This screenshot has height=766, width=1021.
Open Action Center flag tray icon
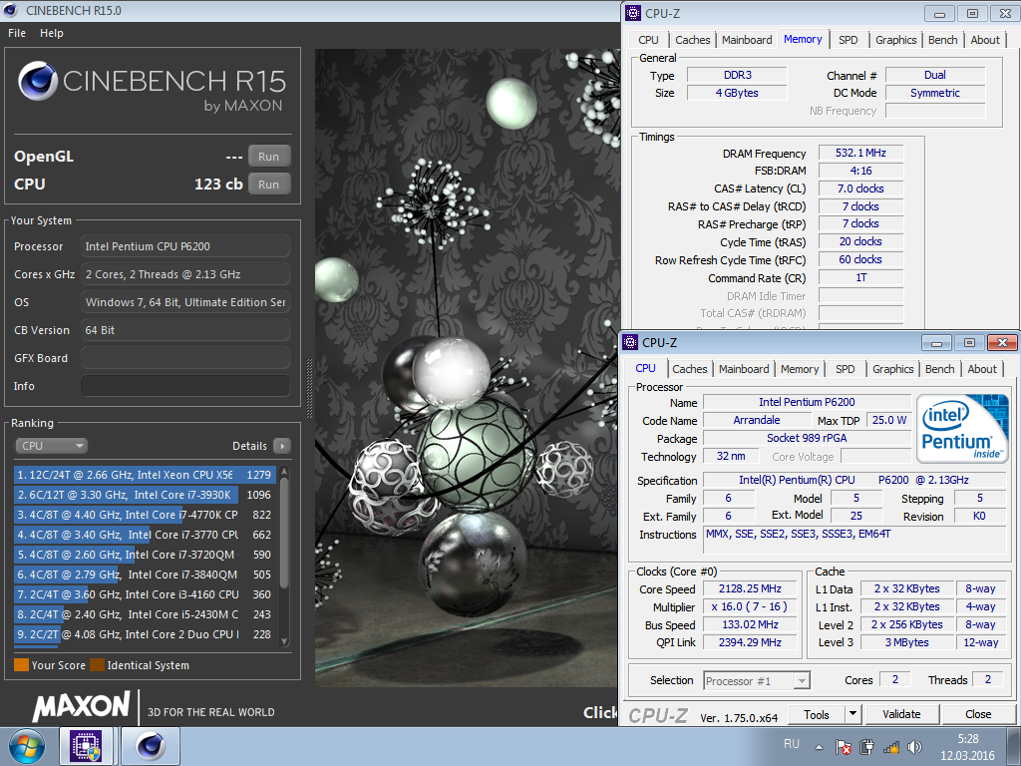(843, 747)
